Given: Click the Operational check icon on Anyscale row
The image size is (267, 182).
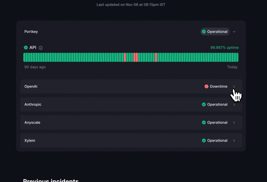Looking at the screenshot, I should point(204,122).
